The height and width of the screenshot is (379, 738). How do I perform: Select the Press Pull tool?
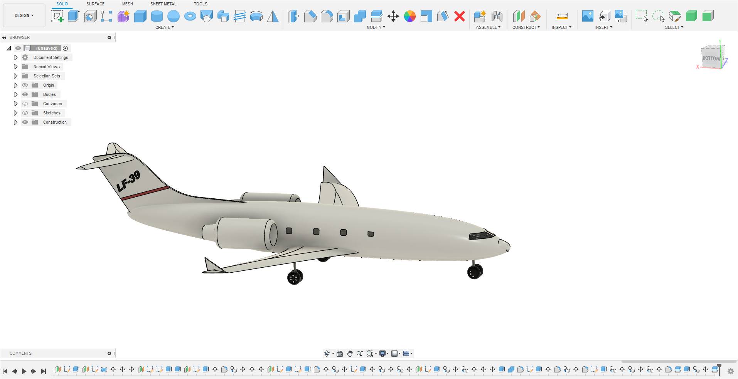tap(293, 16)
